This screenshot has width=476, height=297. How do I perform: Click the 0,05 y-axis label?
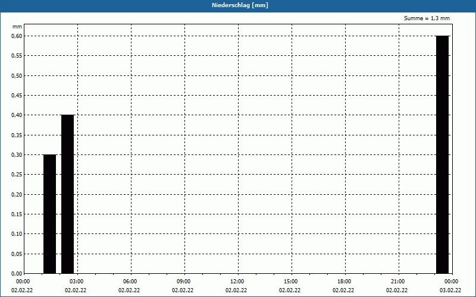click(x=17, y=254)
